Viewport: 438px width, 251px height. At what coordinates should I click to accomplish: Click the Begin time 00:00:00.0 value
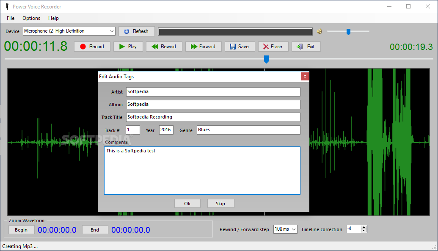click(x=57, y=230)
